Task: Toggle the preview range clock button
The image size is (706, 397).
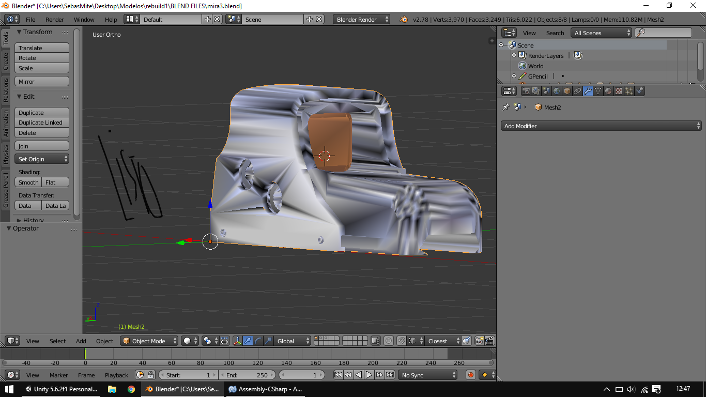Action: click(140, 375)
